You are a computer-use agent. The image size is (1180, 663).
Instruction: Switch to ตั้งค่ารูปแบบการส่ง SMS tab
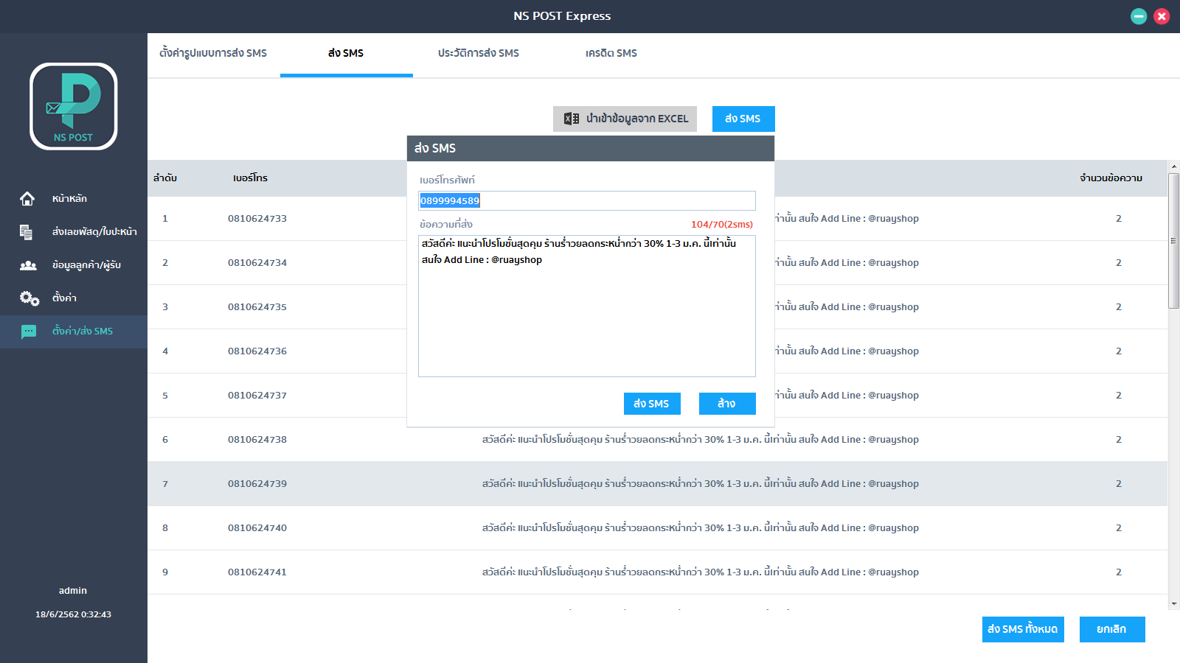point(213,53)
